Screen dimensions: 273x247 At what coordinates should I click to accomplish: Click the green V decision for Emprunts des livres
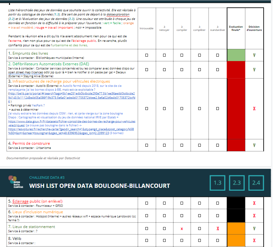254,55
